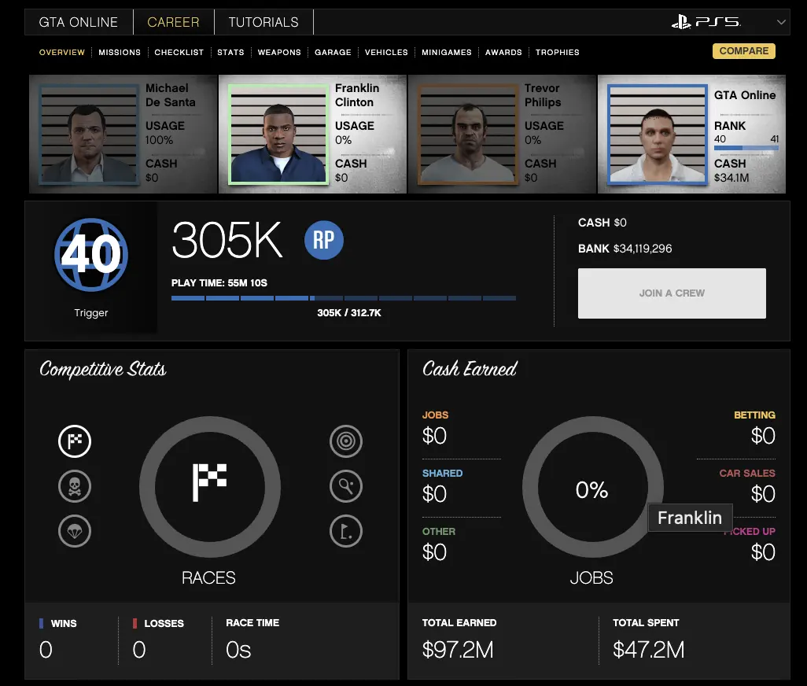Select the Parachuting icon
The image size is (807, 686).
(75, 530)
